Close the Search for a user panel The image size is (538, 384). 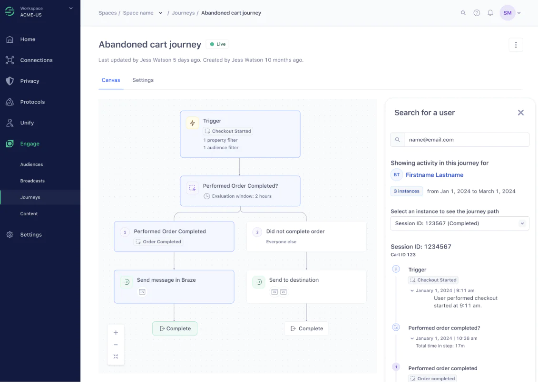click(x=521, y=113)
